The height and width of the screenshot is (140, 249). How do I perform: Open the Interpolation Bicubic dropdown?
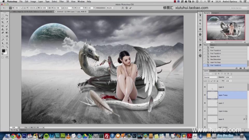click(x=110, y=8)
